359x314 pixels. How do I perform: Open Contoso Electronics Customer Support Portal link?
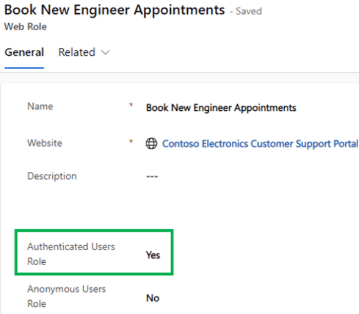tap(260, 144)
